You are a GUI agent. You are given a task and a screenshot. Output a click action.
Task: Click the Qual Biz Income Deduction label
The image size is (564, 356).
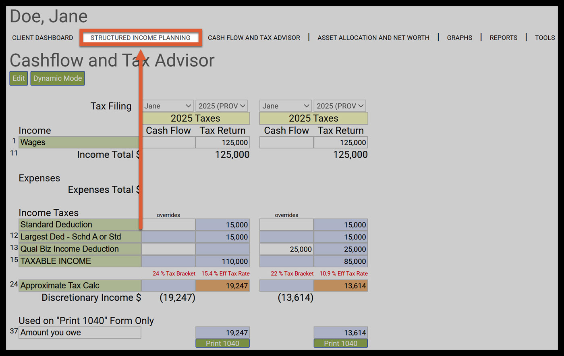80,249
